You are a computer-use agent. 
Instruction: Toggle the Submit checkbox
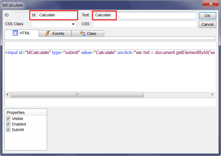[8, 130]
